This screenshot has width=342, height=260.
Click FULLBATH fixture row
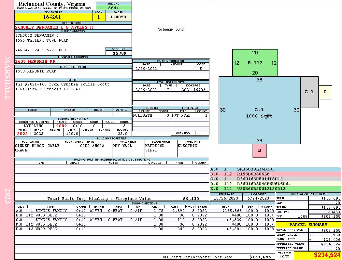click(151, 115)
